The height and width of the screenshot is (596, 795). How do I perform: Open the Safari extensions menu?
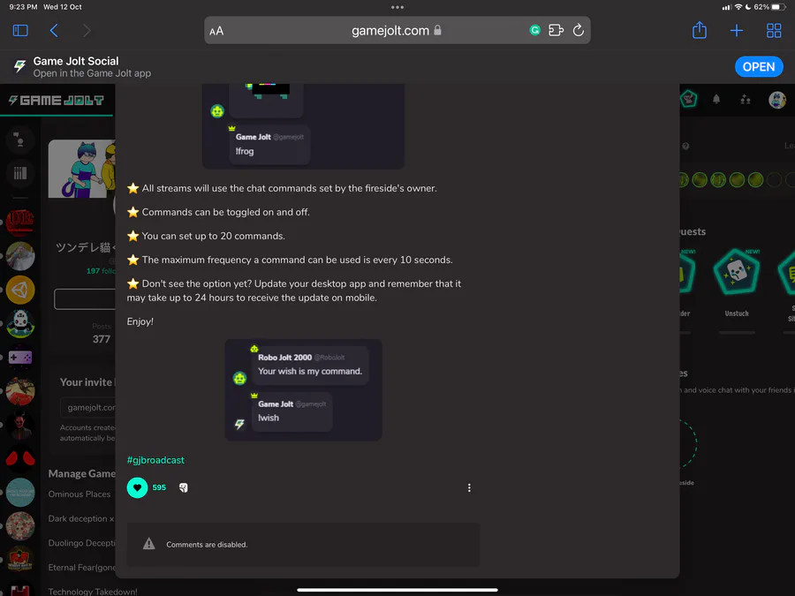coord(556,30)
